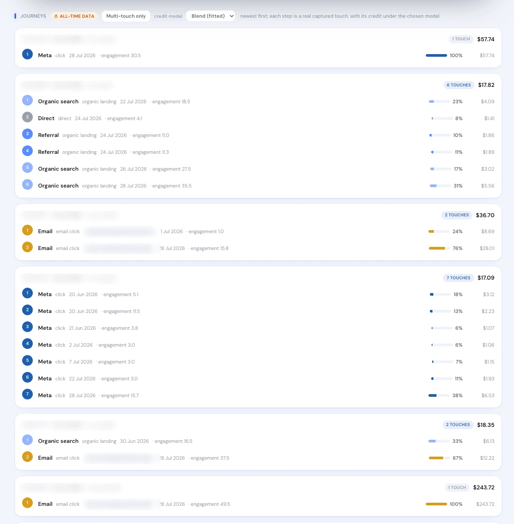Click the 'engagement 30.5' text
This screenshot has width=514, height=524.
tap(121, 55)
